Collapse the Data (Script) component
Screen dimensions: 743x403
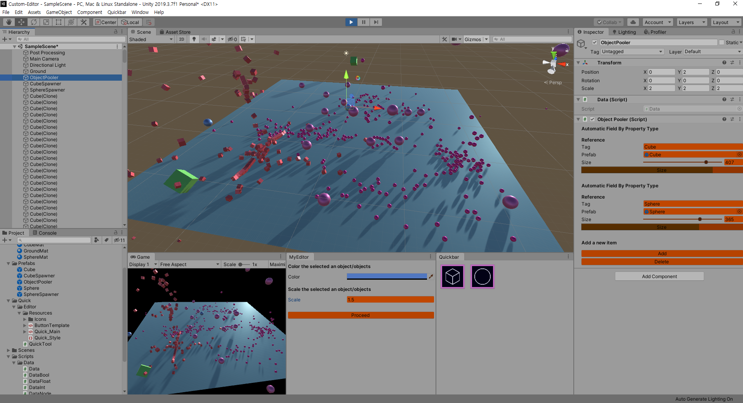[578, 100]
